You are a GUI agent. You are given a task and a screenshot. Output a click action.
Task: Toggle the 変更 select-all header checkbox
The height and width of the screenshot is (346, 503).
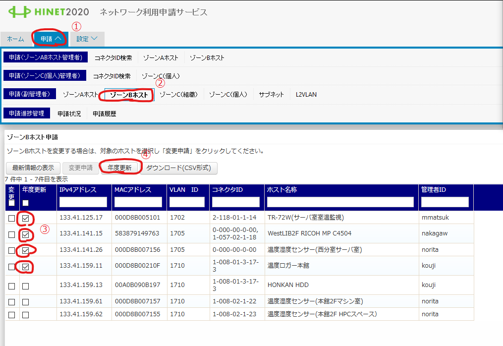[x=11, y=203]
